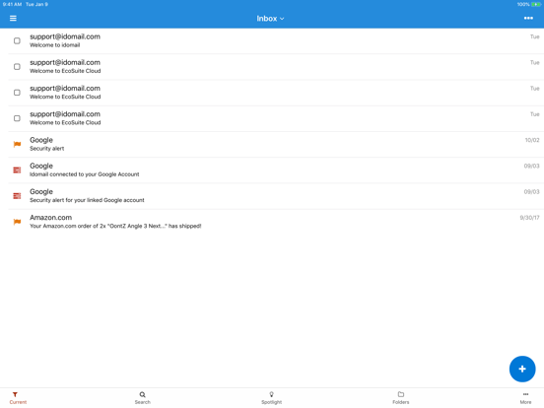Click orange flag on Google Security alert

click(17, 144)
